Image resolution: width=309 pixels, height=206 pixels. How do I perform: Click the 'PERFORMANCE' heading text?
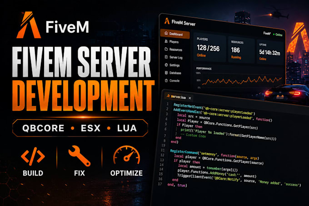tap(204, 68)
